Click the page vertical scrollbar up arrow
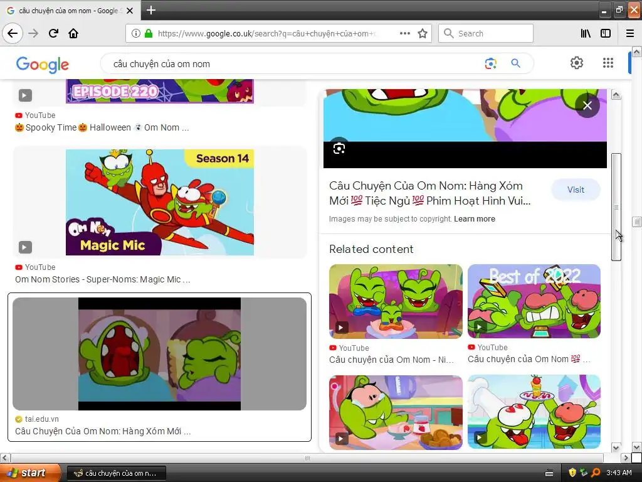 tap(637, 51)
